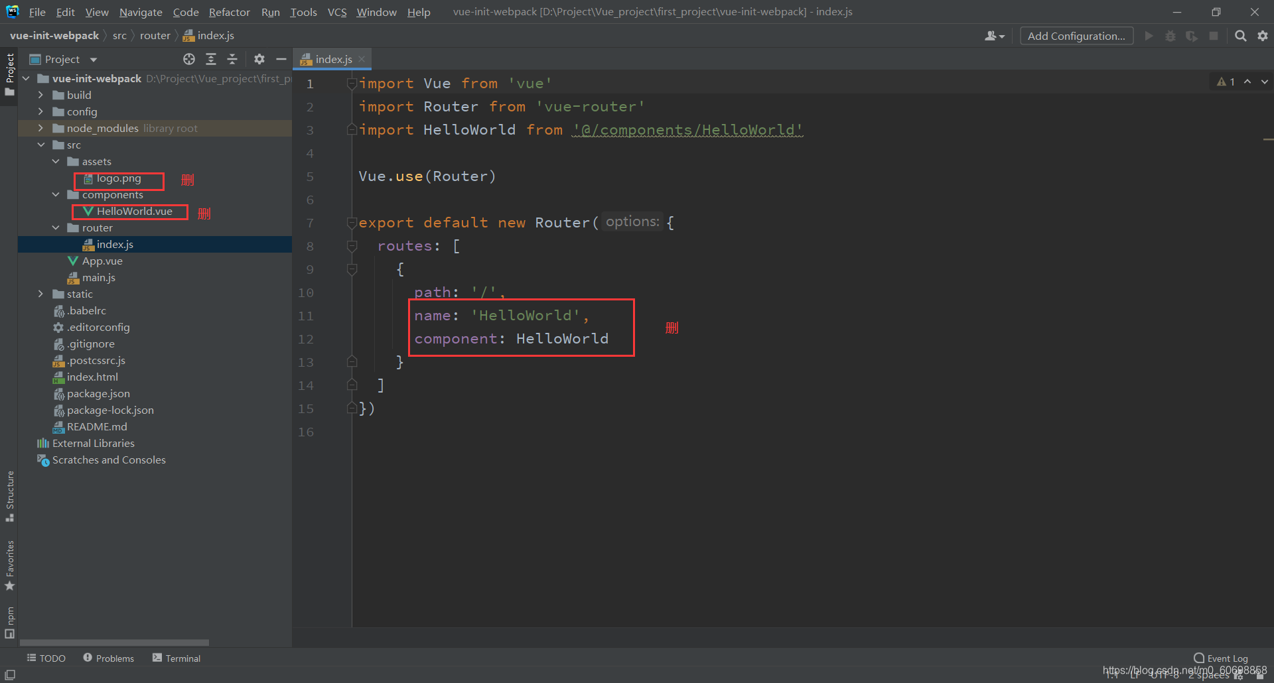Open Search Everywhere magnifier
The width and height of the screenshot is (1274, 683).
coord(1240,36)
